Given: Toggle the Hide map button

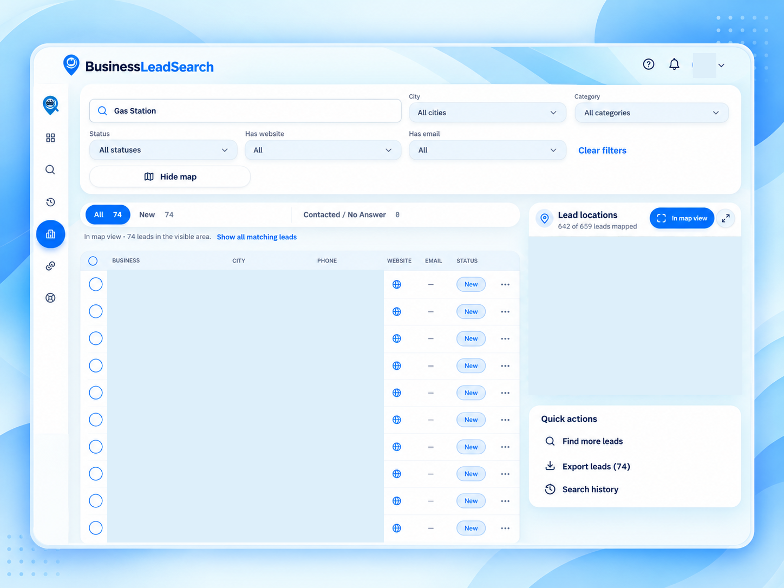Looking at the screenshot, I should click(170, 177).
